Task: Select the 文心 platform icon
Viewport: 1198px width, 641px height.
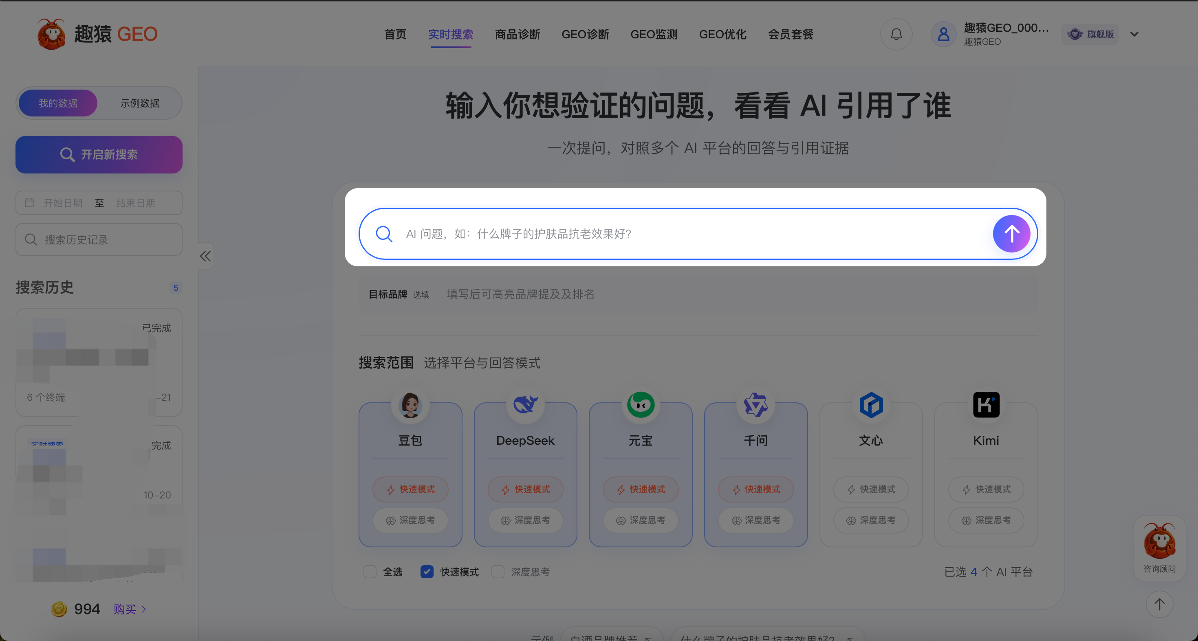Action: 871,405
